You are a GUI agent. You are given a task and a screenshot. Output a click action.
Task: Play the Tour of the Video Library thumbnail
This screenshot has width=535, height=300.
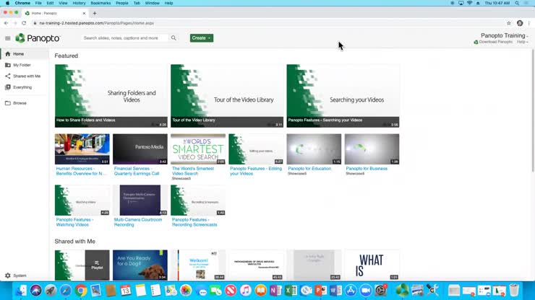pos(227,96)
